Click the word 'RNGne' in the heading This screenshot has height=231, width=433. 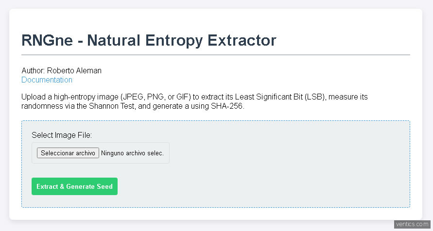(46, 40)
